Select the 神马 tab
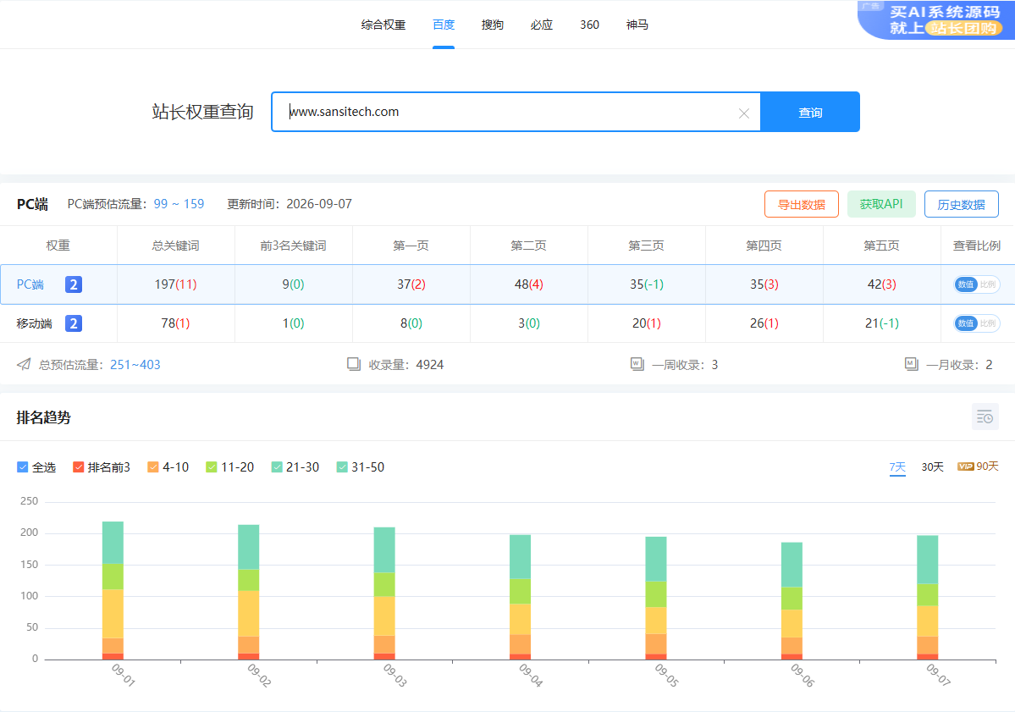 pos(637,25)
